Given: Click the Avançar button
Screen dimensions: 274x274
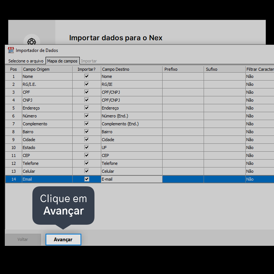Looking at the screenshot, I should [x=63, y=239].
